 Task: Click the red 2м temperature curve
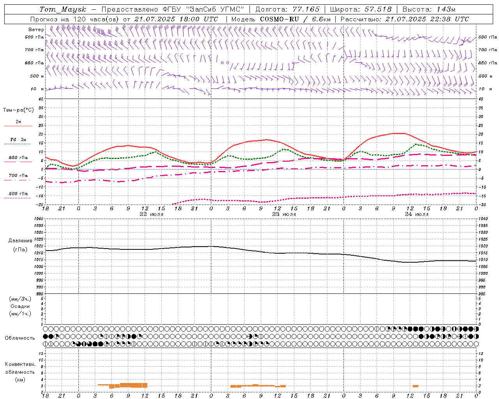tap(261, 140)
